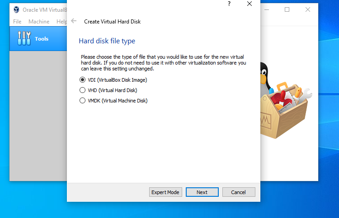Screen dimensions: 339x218
Task: Open the Help menu in VirtualBox Manager
Action: [x=61, y=22]
